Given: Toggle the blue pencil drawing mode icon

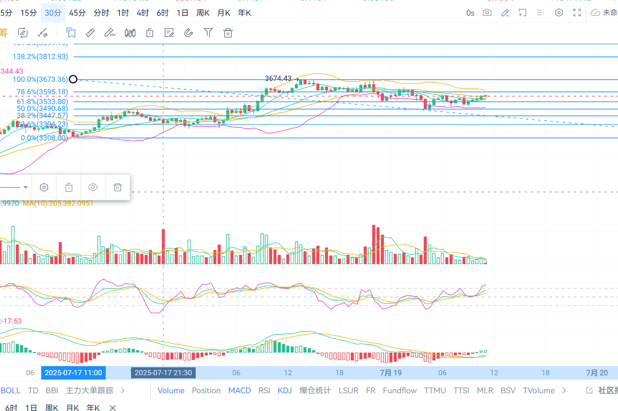Looking at the screenshot, I should coord(505,13).
